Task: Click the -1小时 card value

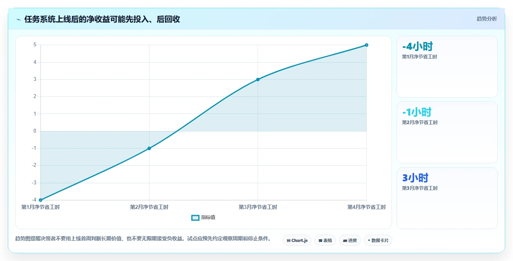Action: [417, 112]
